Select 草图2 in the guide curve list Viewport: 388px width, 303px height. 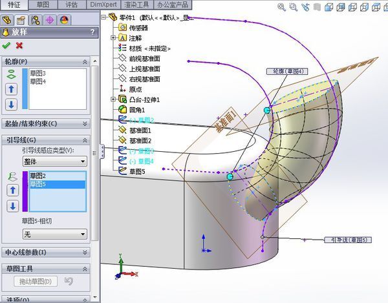(57, 176)
